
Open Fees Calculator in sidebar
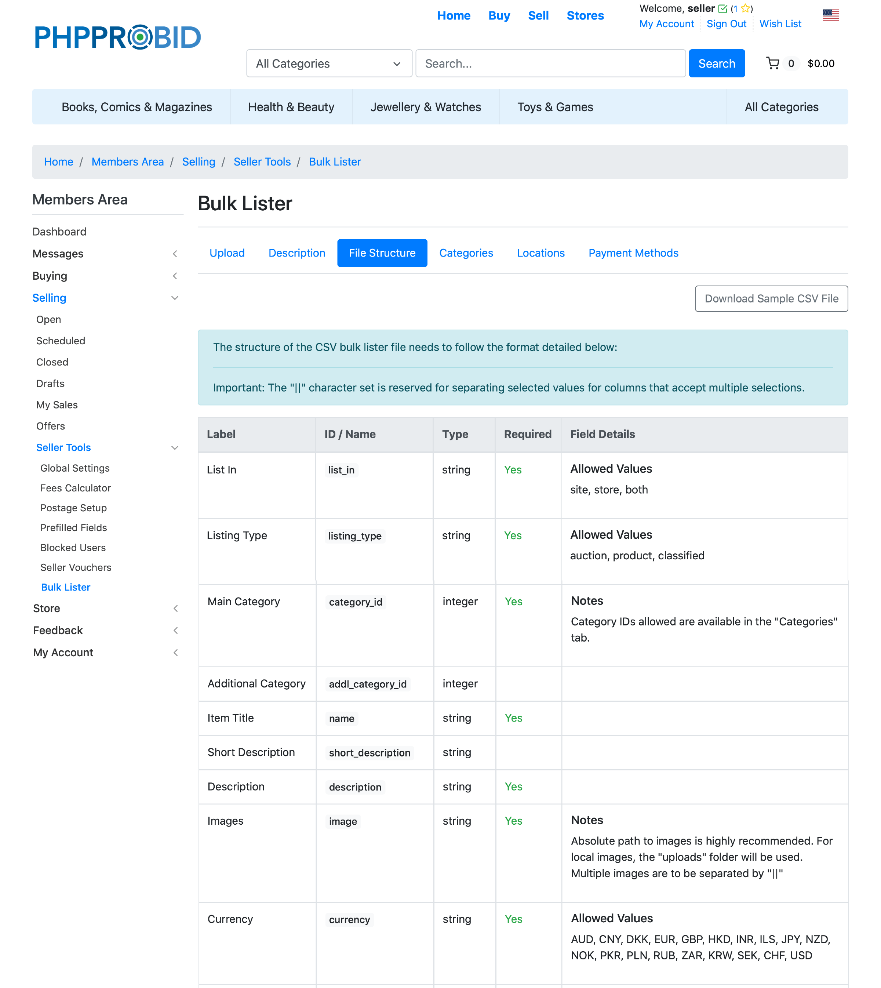76,488
